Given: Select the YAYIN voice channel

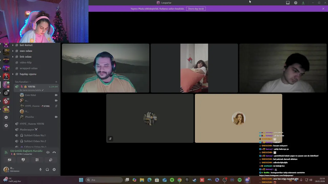Looking at the screenshot, I should [36, 87].
